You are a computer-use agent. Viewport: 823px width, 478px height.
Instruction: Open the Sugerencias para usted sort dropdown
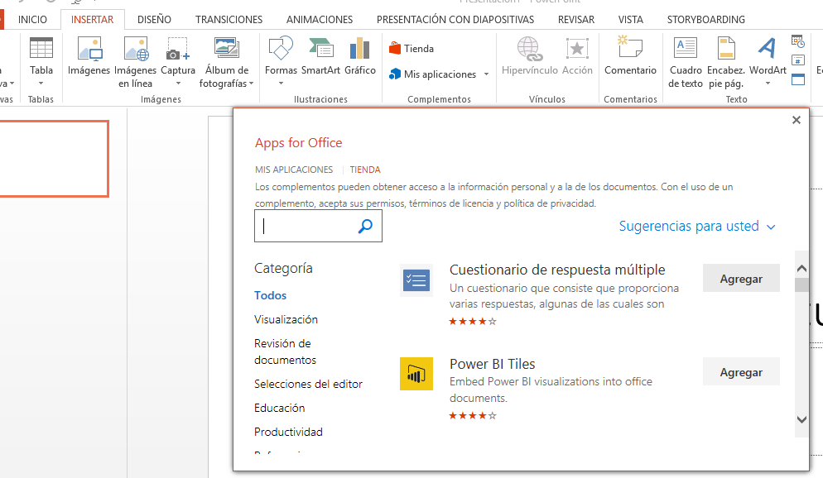(697, 227)
